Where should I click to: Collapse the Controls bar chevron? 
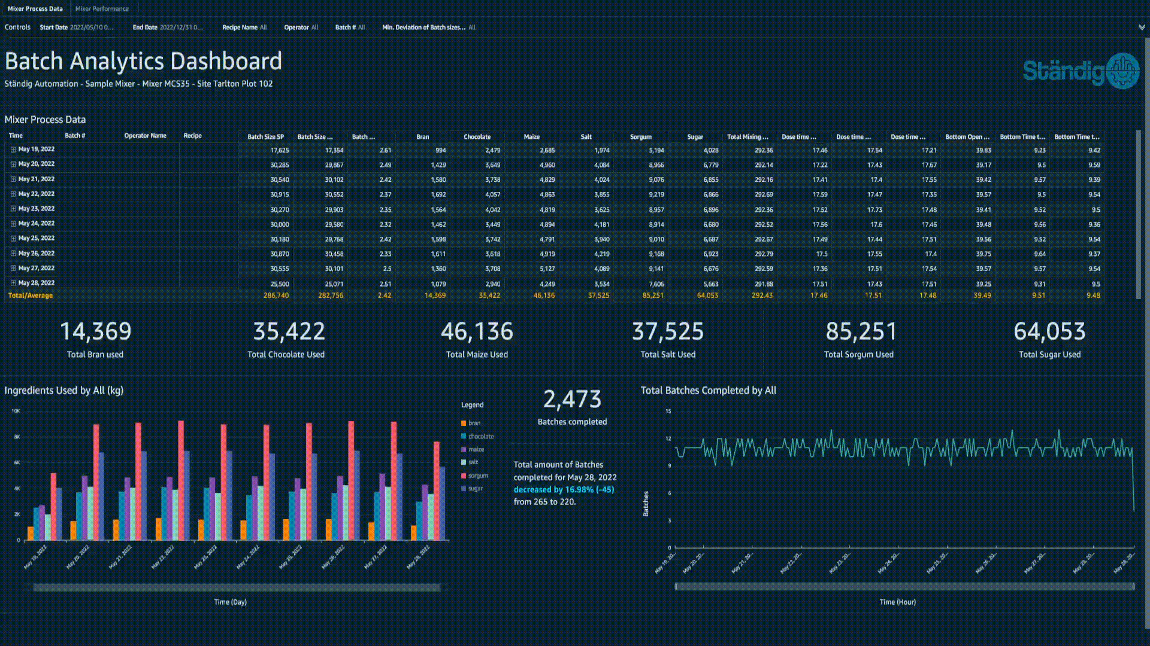click(1142, 28)
